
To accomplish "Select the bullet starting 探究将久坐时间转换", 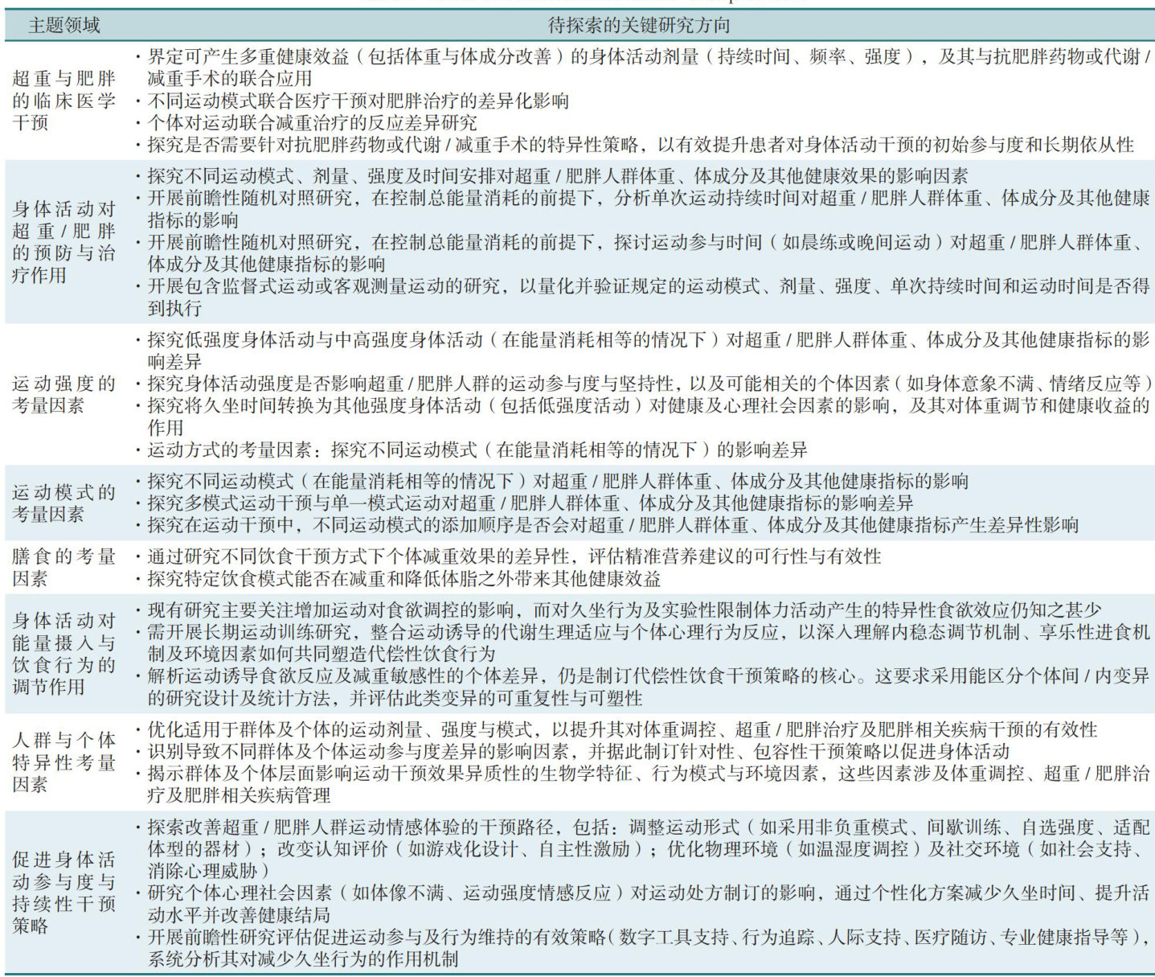I will tap(647, 417).
